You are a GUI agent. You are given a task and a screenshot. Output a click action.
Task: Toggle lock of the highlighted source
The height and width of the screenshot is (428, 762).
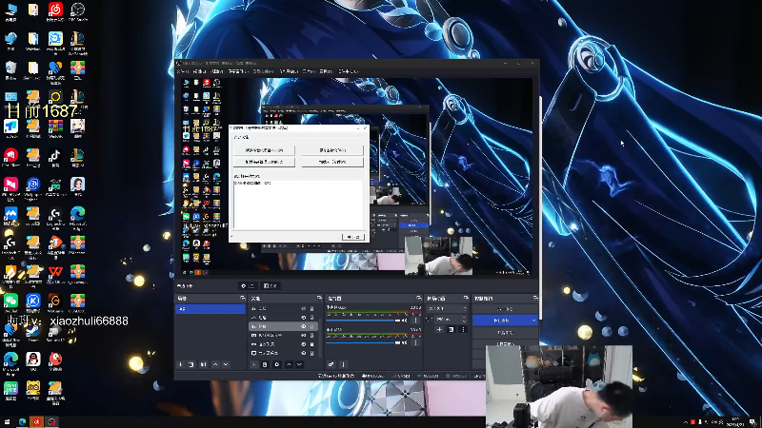(x=312, y=326)
